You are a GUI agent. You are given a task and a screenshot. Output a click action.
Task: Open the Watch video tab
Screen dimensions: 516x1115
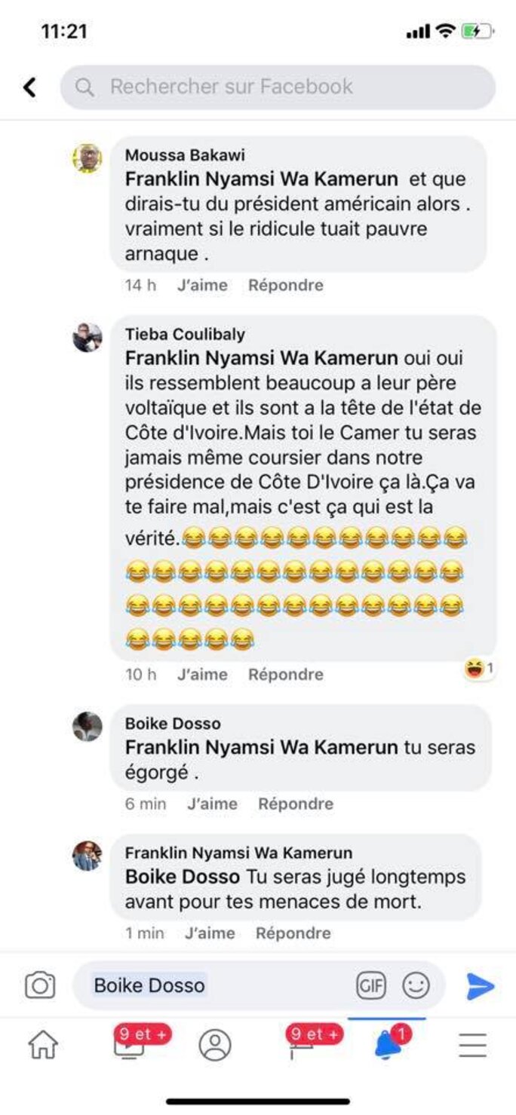coord(128,1044)
